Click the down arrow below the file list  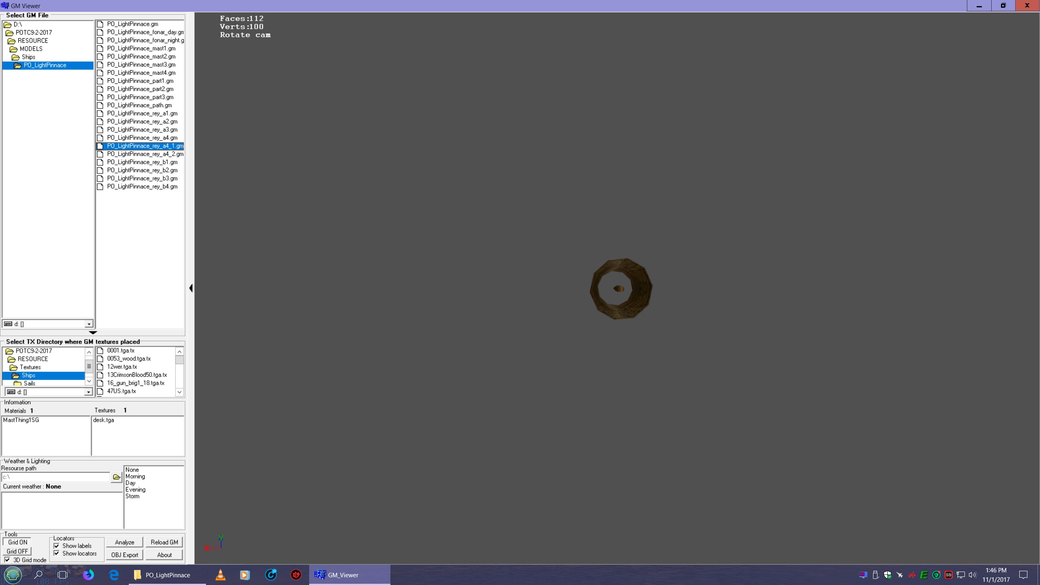click(x=93, y=332)
